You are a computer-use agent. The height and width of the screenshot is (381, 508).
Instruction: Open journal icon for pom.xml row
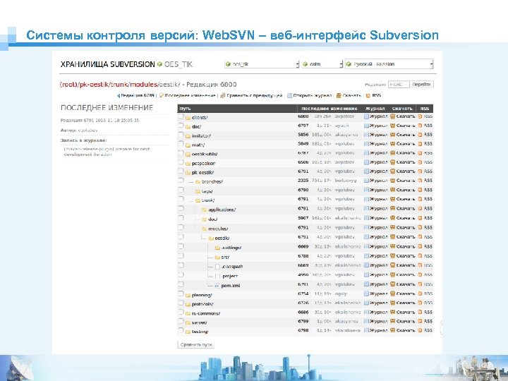point(366,284)
